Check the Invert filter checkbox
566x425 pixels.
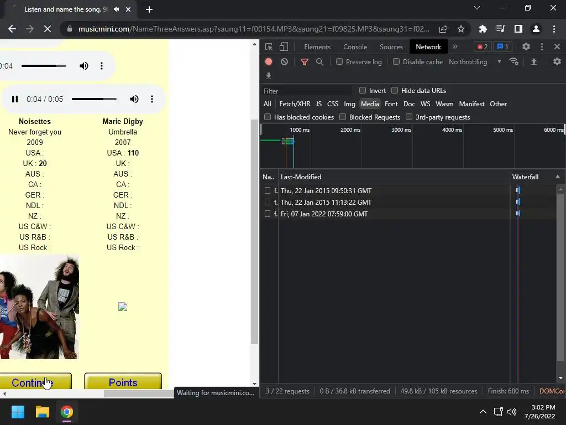[363, 90]
